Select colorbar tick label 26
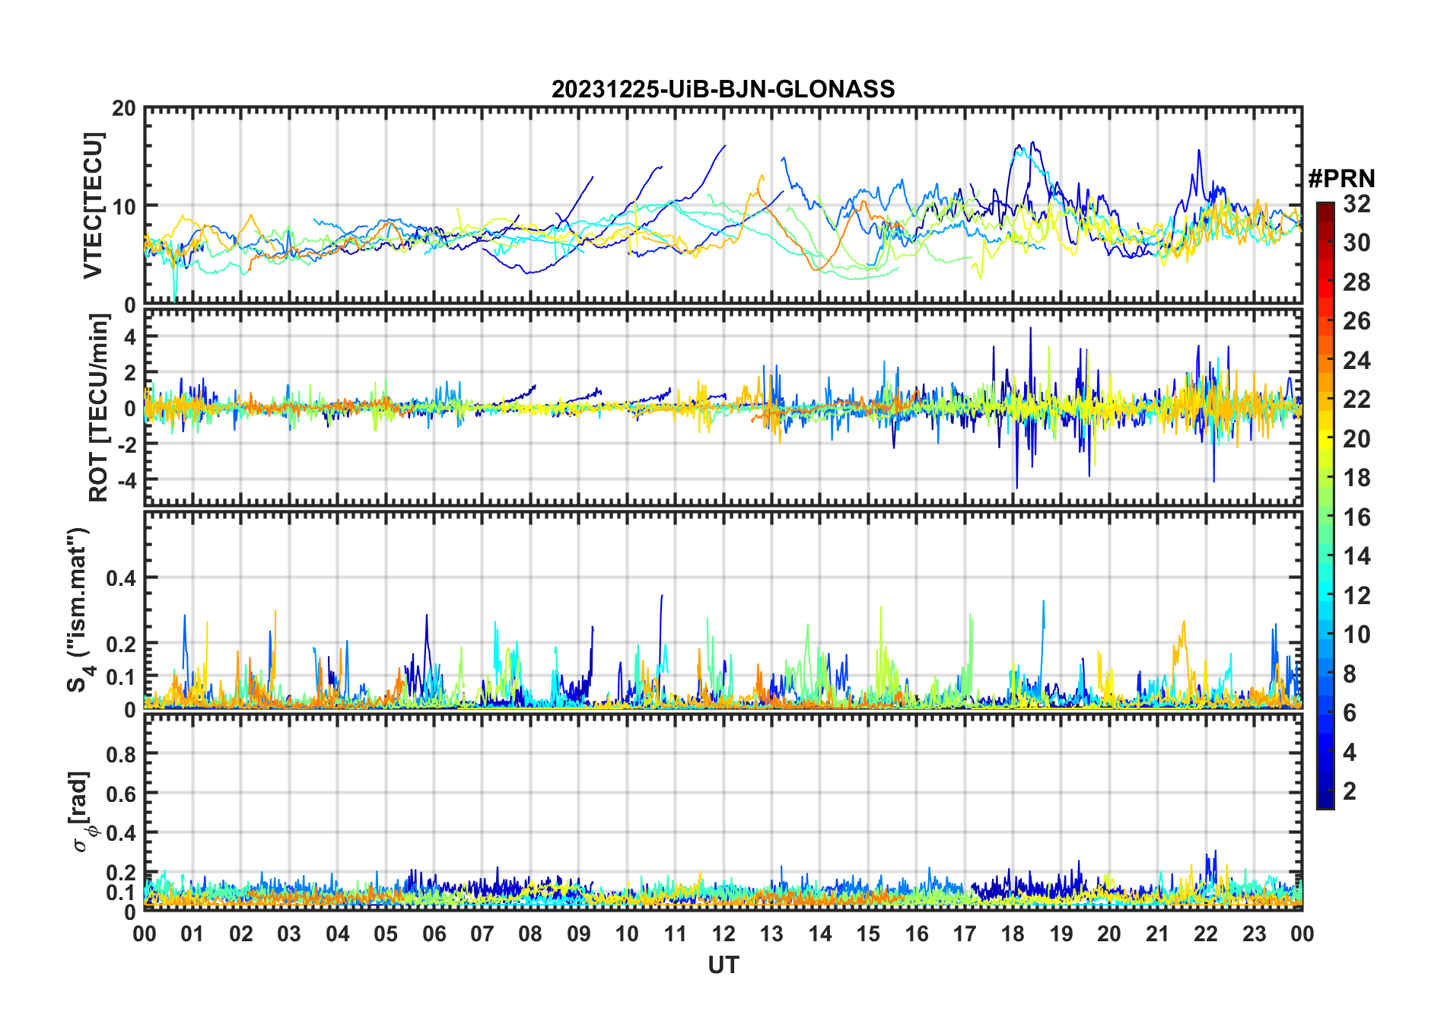1447x1012 pixels. [x=1356, y=321]
